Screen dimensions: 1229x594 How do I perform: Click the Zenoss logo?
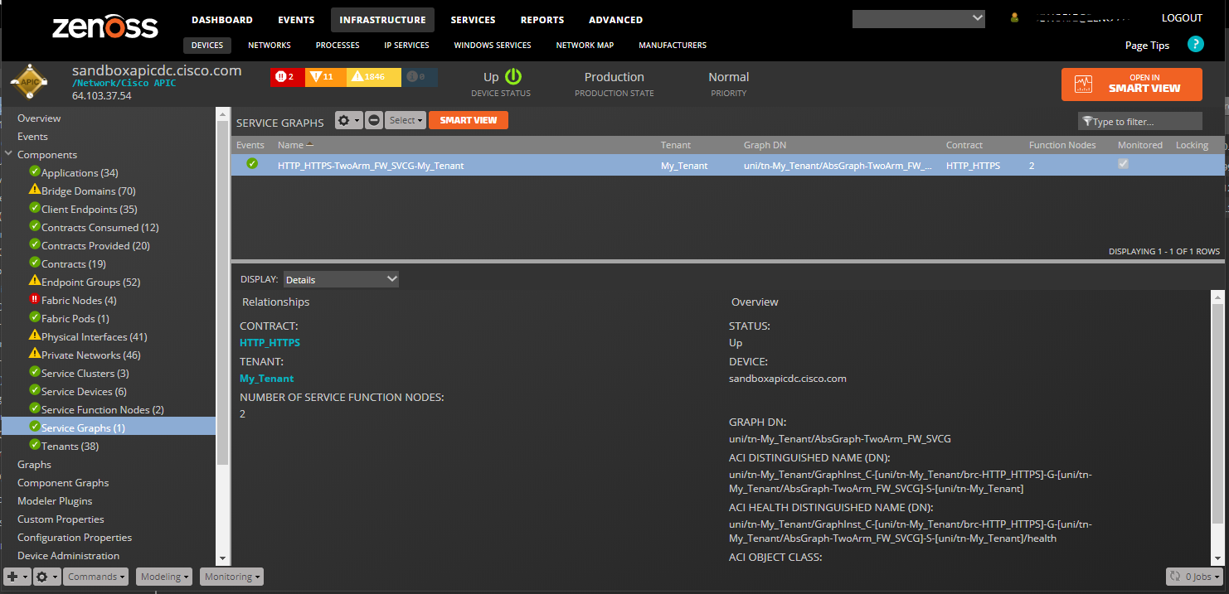click(105, 27)
